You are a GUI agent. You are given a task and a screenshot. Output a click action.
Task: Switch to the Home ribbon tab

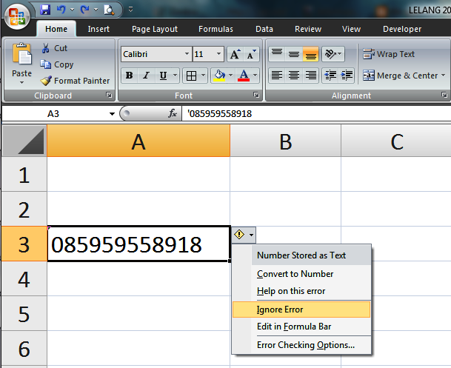click(x=56, y=29)
